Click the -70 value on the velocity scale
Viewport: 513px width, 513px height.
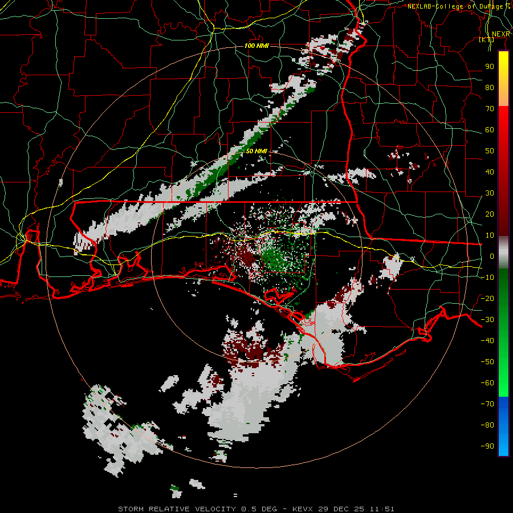(x=487, y=404)
